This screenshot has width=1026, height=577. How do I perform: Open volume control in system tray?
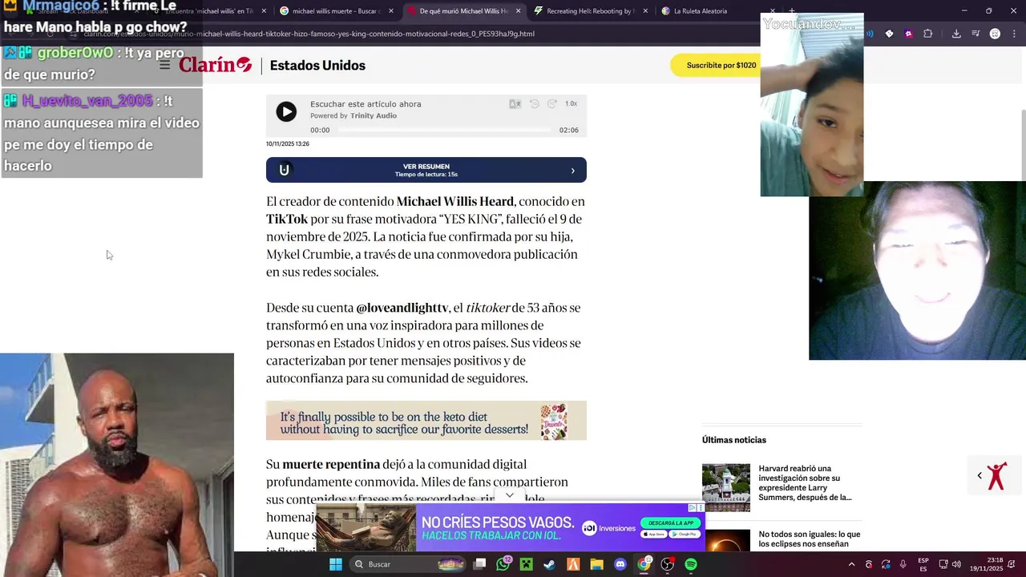pyautogui.click(x=956, y=564)
